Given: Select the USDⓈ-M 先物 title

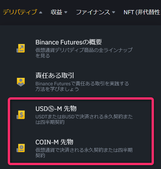Looking at the screenshot, I should click(x=56, y=109).
